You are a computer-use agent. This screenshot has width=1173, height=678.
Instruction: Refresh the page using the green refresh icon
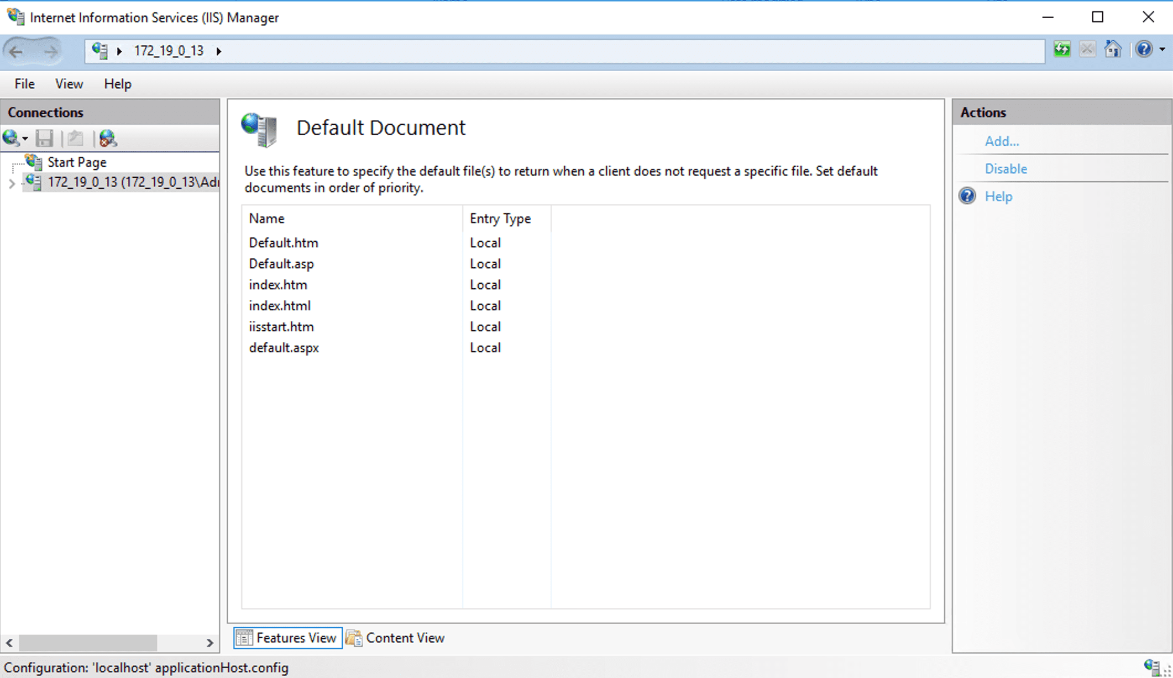(x=1062, y=50)
